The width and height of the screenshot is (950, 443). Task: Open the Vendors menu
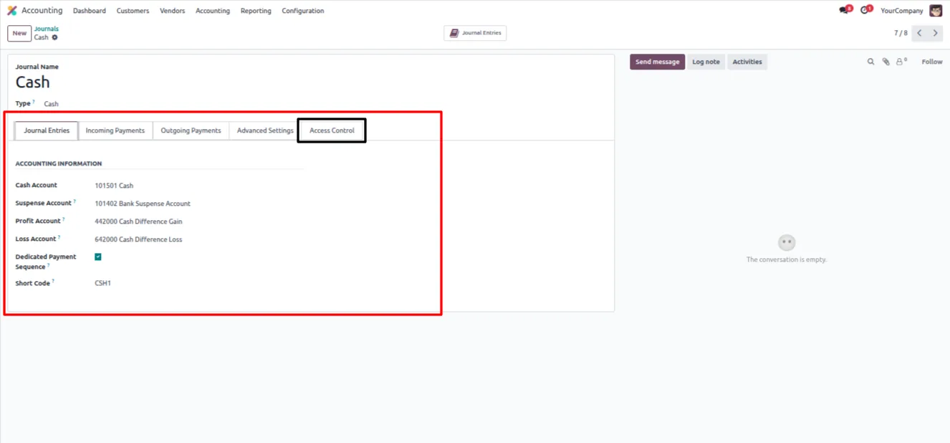point(172,11)
